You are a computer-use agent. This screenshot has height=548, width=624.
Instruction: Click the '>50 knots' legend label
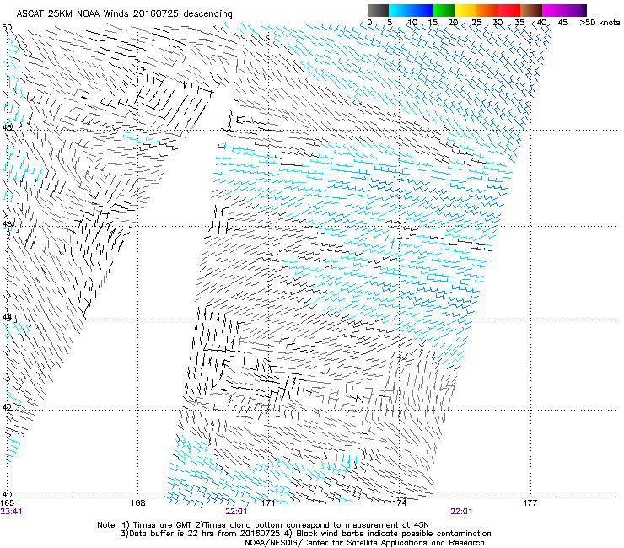coord(600,23)
